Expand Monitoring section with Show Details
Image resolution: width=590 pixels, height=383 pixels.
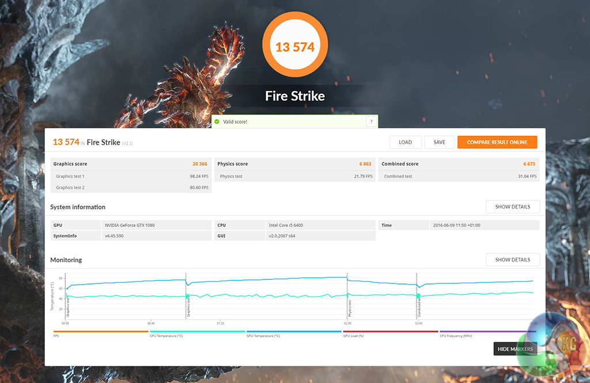point(512,260)
